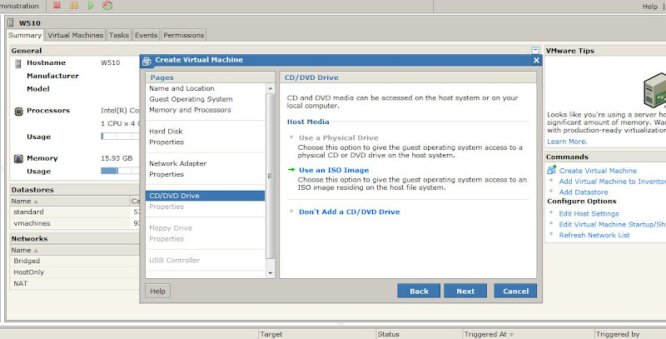
Task: Open the Virtual Machines tab
Action: [x=75, y=35]
